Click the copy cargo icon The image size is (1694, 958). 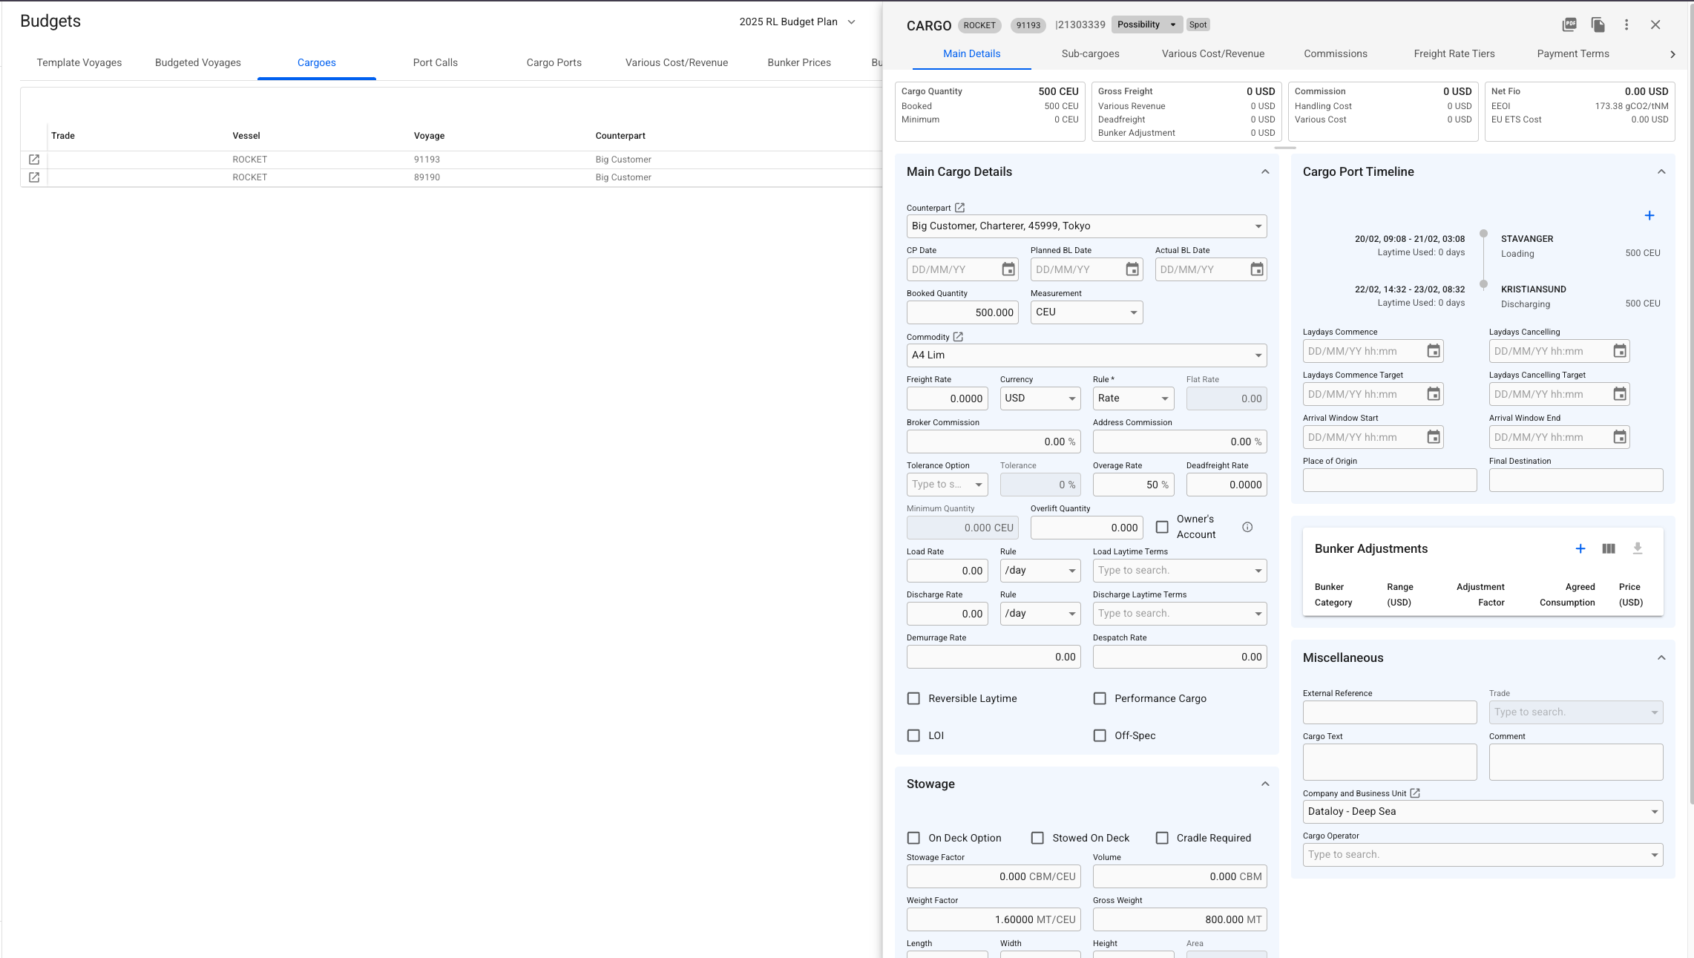pyautogui.click(x=1598, y=24)
